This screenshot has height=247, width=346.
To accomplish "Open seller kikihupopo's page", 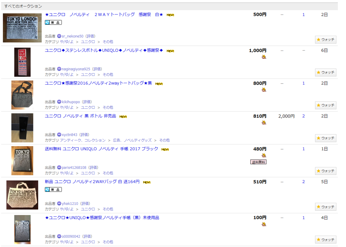I will 71,102.
